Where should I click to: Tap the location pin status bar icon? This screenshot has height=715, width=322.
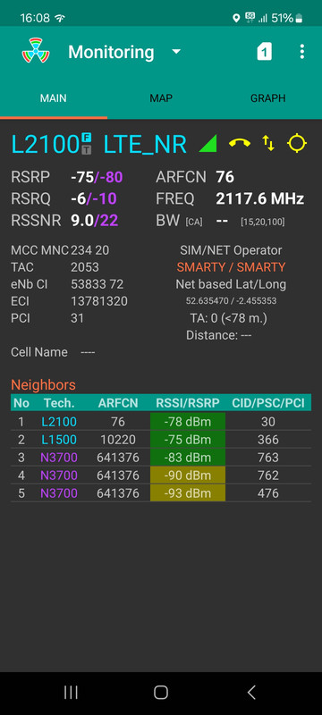click(236, 18)
